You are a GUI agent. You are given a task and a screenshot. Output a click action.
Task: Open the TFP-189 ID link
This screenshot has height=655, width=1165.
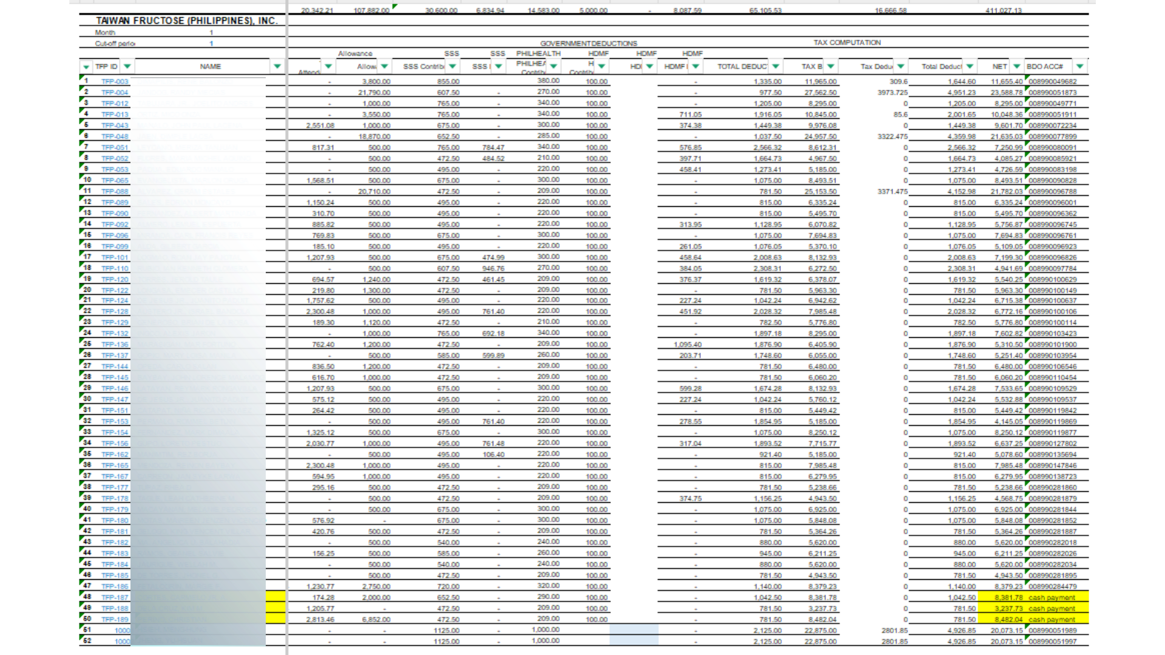(x=115, y=619)
